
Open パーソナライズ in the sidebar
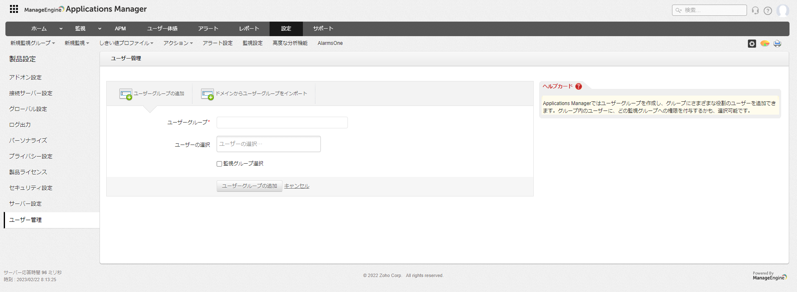tap(28, 140)
